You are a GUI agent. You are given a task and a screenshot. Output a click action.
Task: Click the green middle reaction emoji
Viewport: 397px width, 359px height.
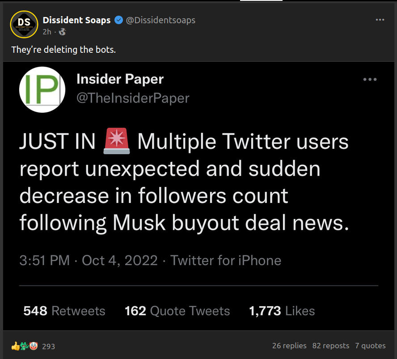24,346
